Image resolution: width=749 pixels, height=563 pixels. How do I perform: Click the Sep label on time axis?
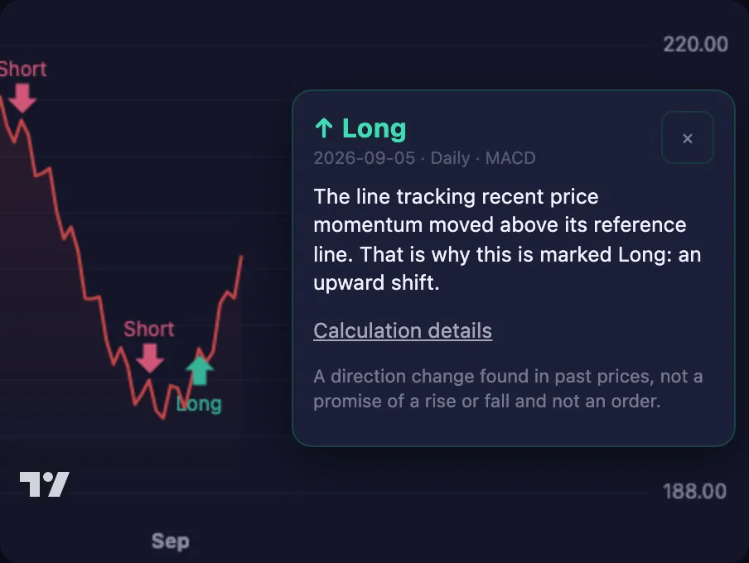(171, 541)
